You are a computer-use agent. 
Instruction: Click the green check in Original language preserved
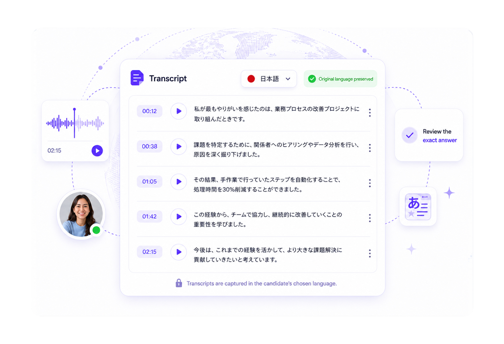click(x=312, y=79)
